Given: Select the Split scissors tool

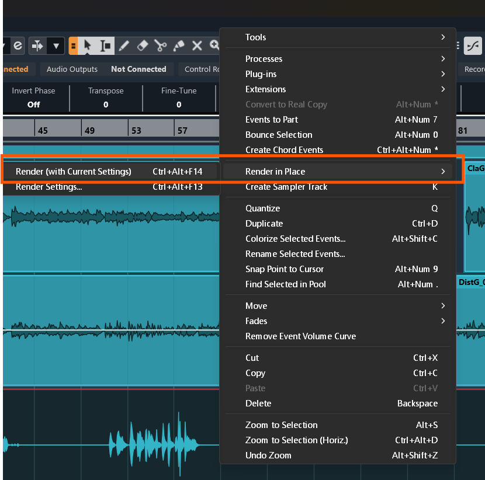Looking at the screenshot, I should click(x=160, y=46).
